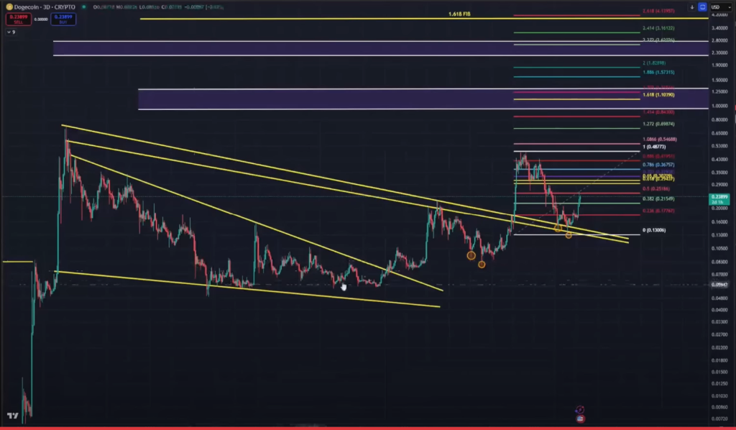The image size is (736, 430).
Task: Open symbol search by clicking Dogecoin legend name
Action: tap(26, 6)
